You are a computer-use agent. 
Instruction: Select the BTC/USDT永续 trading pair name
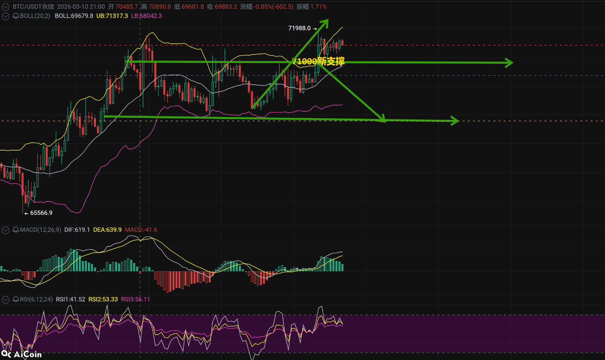[x=33, y=7]
